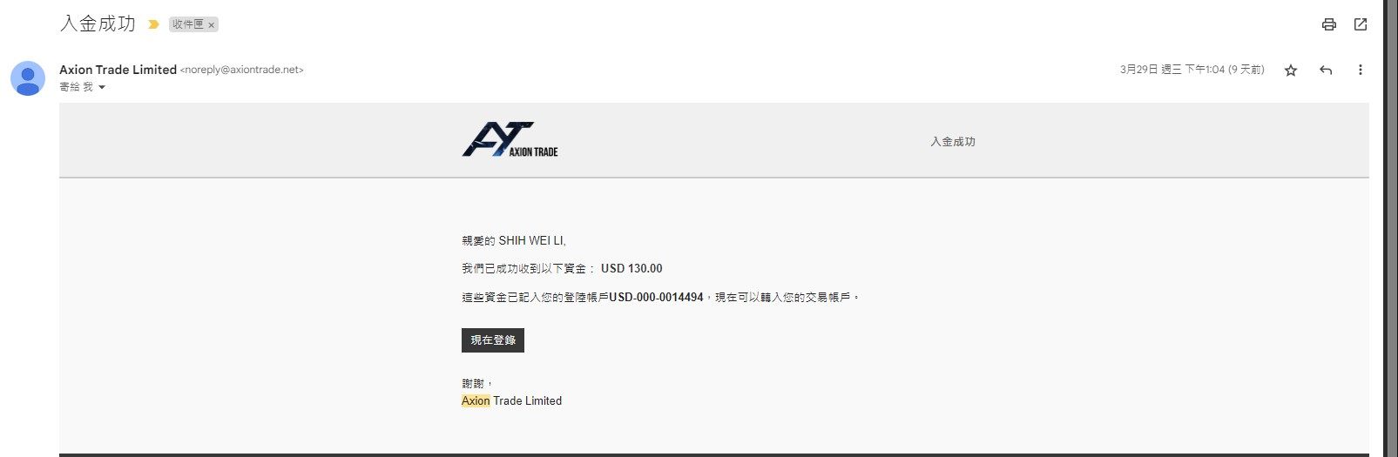Expand recipient details arrow next to 寄給 我
This screenshot has width=1398, height=457.
point(102,87)
